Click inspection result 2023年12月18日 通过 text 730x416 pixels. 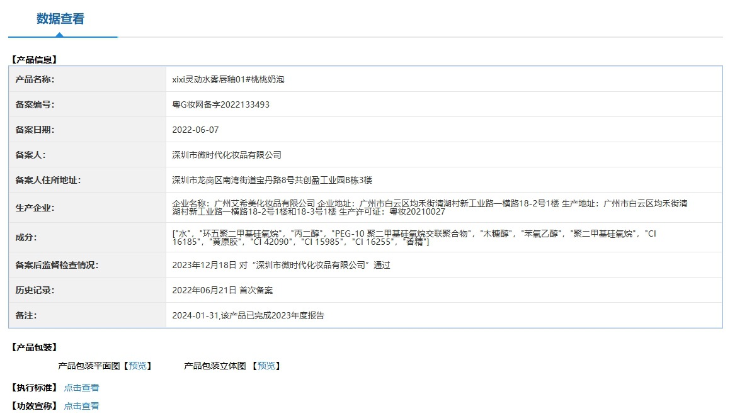[x=281, y=265]
